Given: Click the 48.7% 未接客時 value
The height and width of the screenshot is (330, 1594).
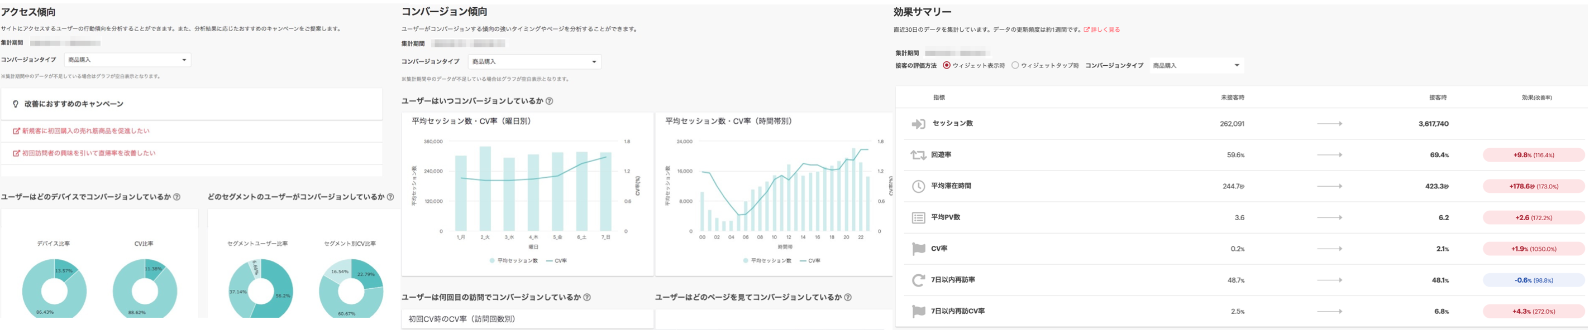Looking at the screenshot, I should coord(1236,280).
